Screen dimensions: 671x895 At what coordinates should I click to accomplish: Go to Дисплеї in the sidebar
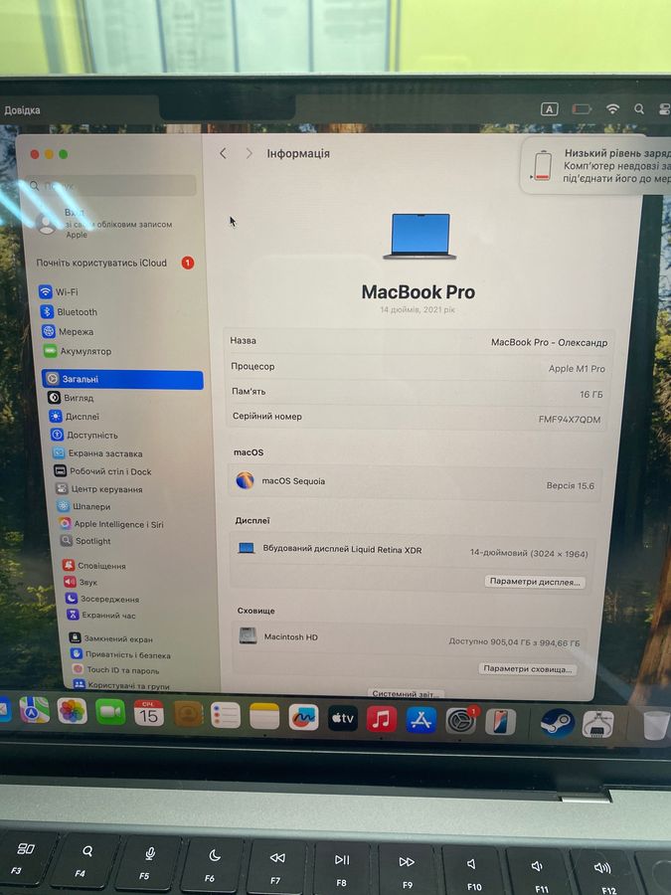(82, 417)
